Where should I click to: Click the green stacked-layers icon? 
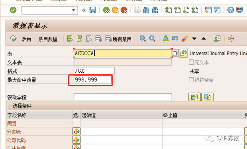[x=166, y=39]
